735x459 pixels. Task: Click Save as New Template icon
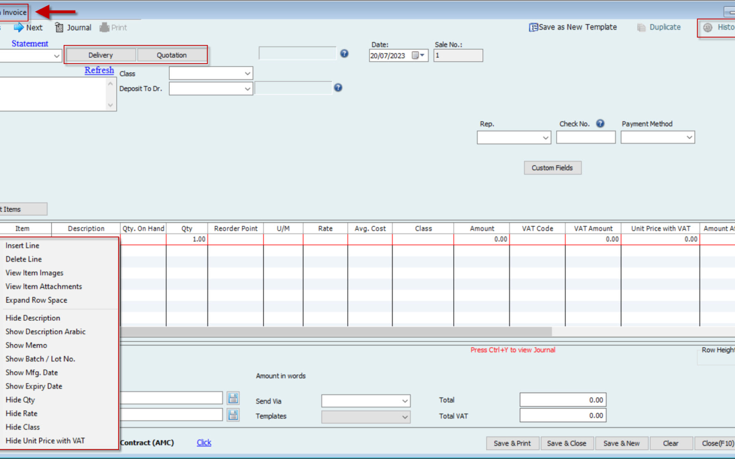(533, 27)
